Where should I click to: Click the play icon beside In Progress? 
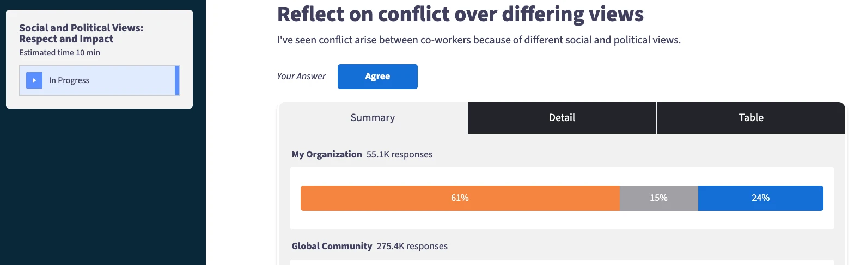tap(34, 80)
